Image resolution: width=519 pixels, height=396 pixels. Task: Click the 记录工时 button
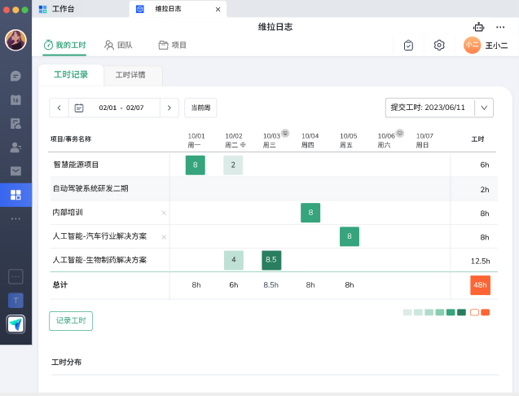pos(71,321)
